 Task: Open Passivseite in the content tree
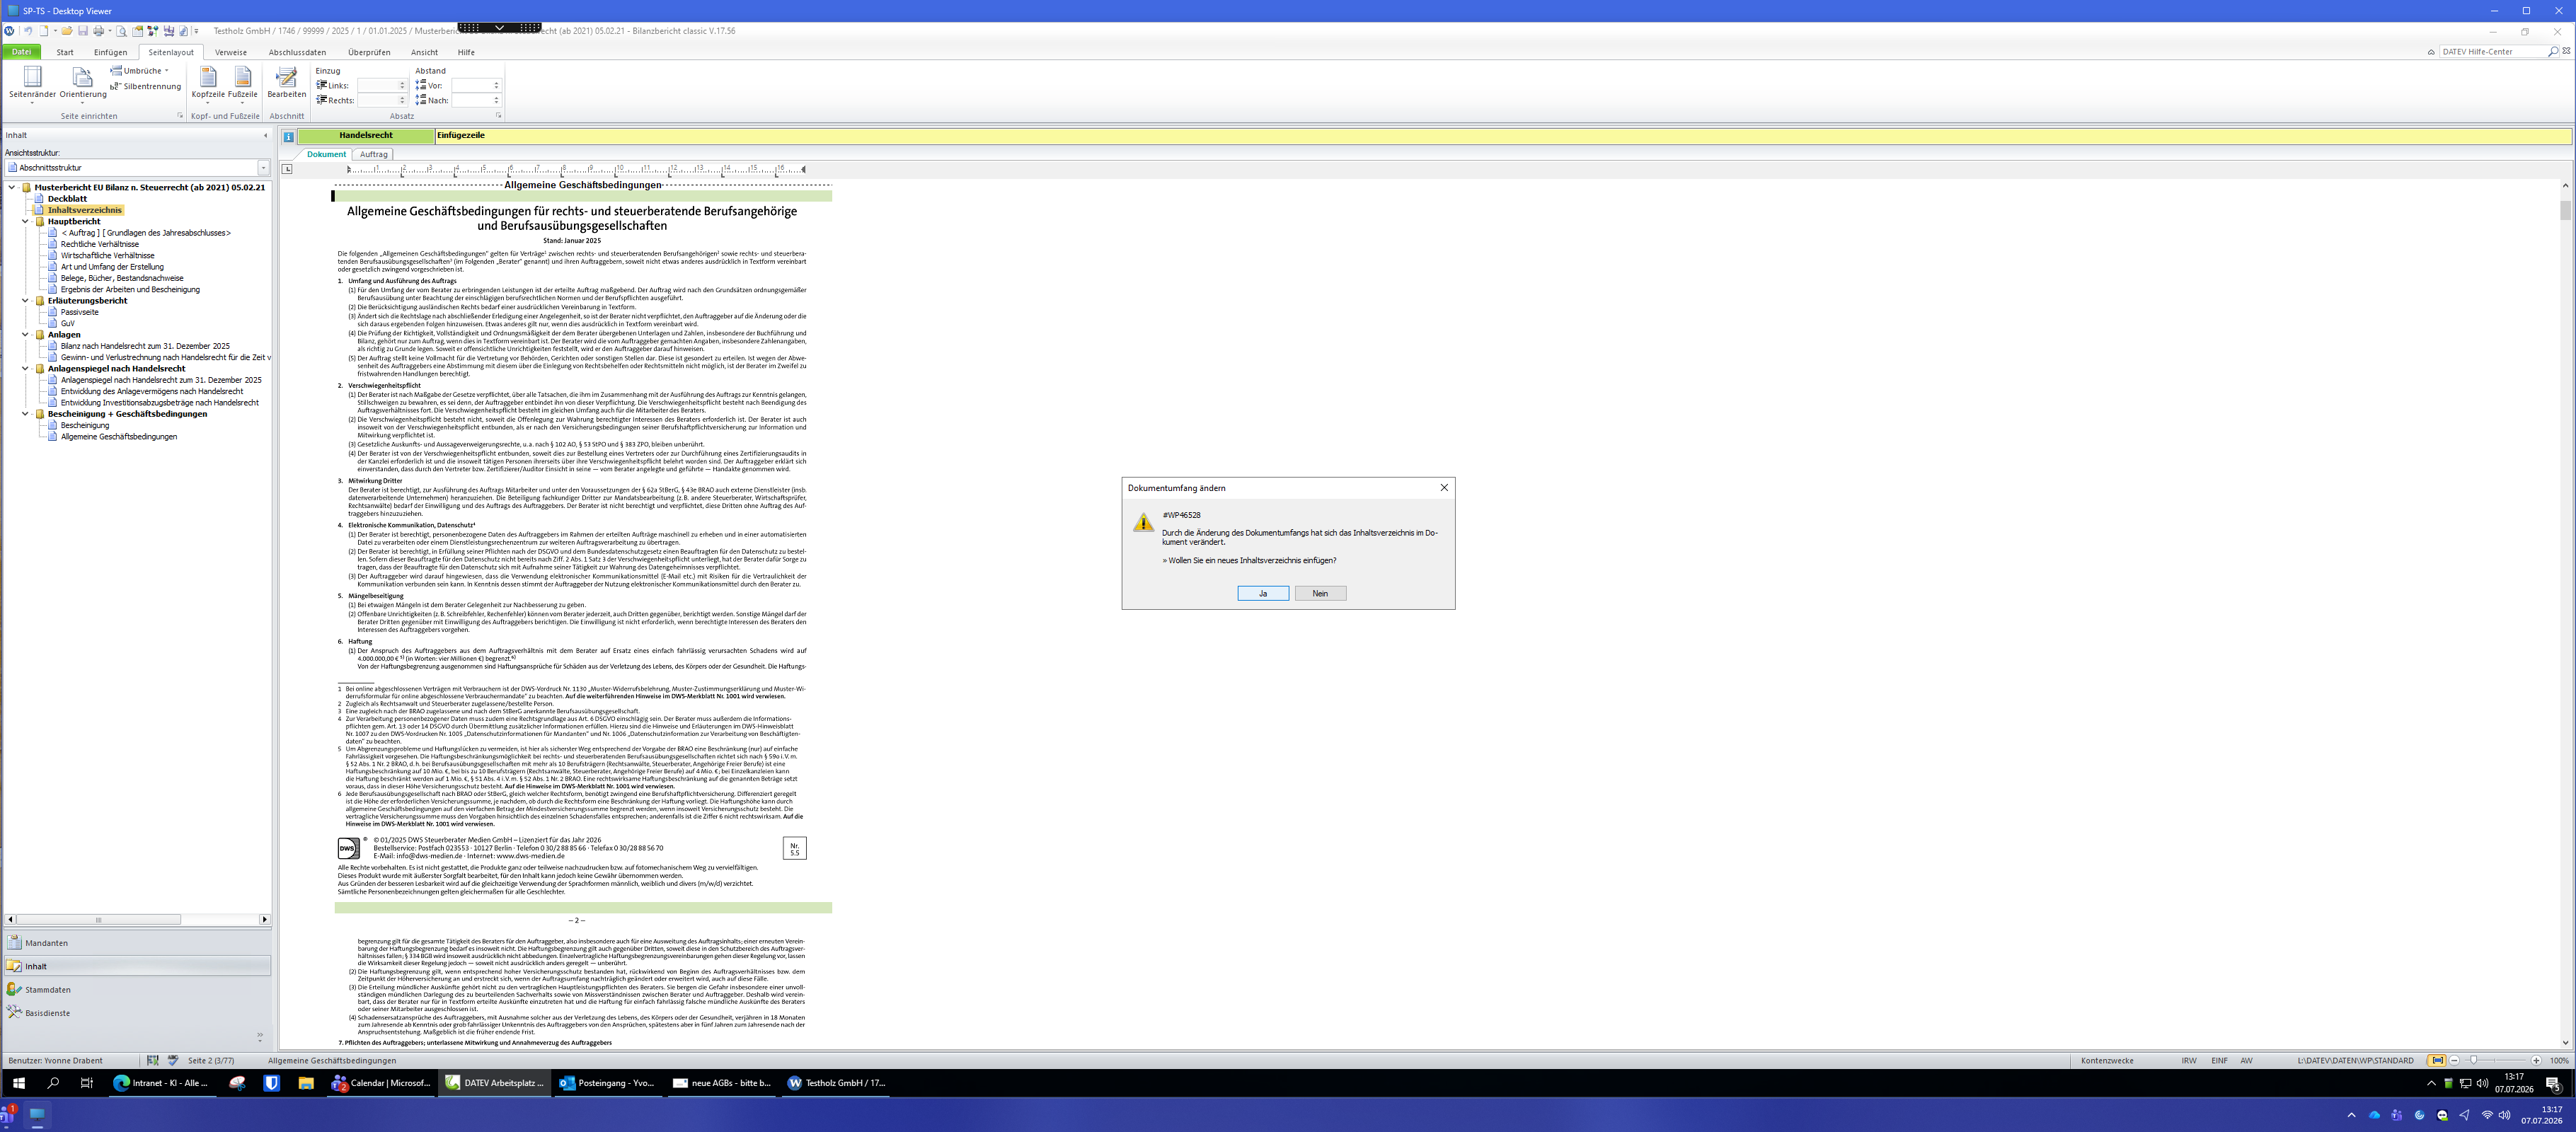click(80, 312)
